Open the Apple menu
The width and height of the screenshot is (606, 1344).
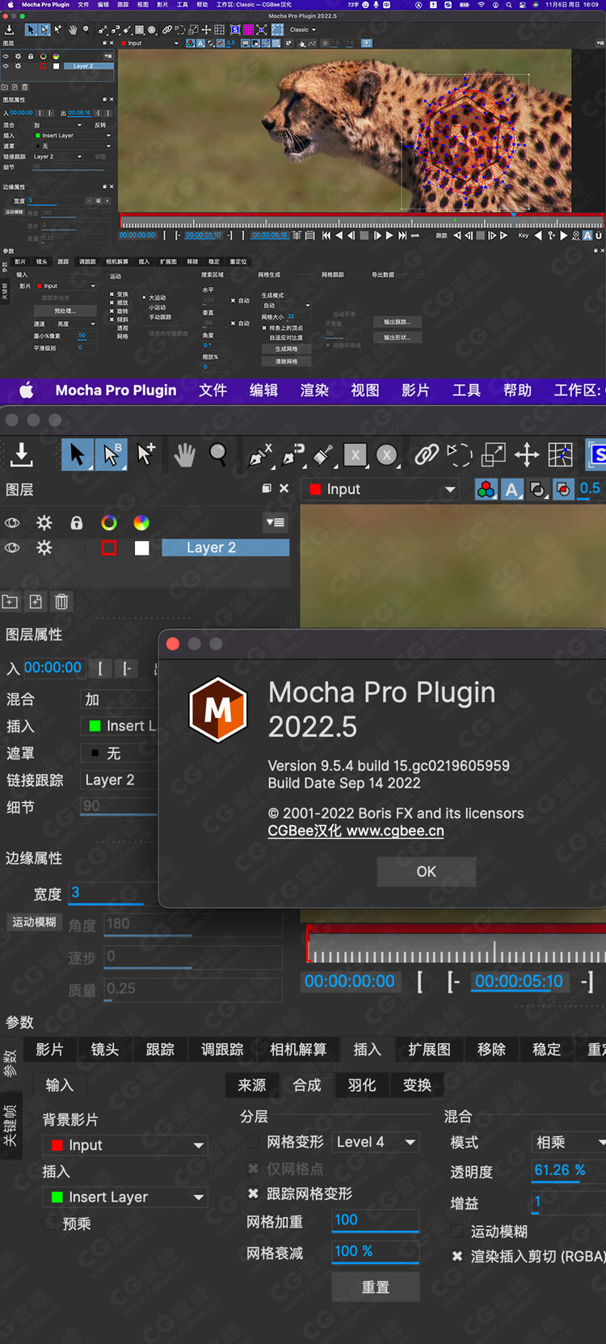pyautogui.click(x=26, y=390)
